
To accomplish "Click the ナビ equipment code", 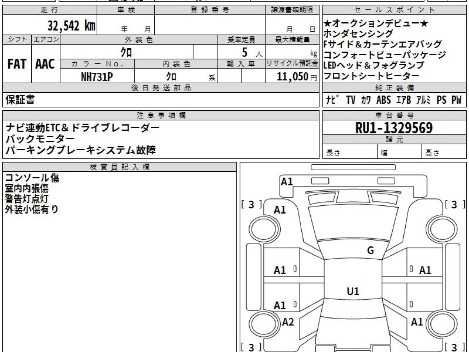I will pos(333,100).
